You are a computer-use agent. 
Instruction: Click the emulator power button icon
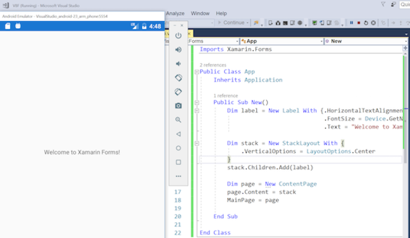pyautogui.click(x=178, y=36)
